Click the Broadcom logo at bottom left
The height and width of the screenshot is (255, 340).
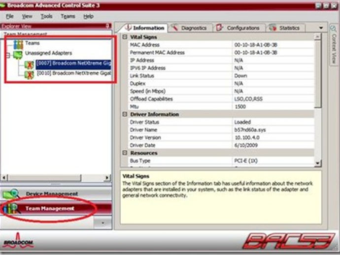point(18,241)
